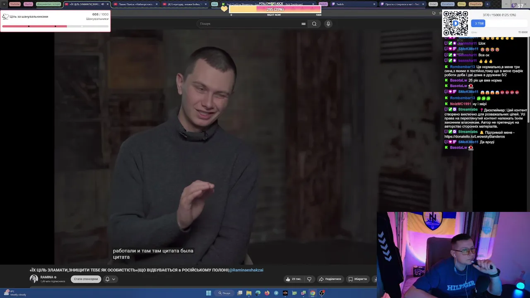
Task: Open the green Документи і історії tab
Action: [x=48, y=4]
